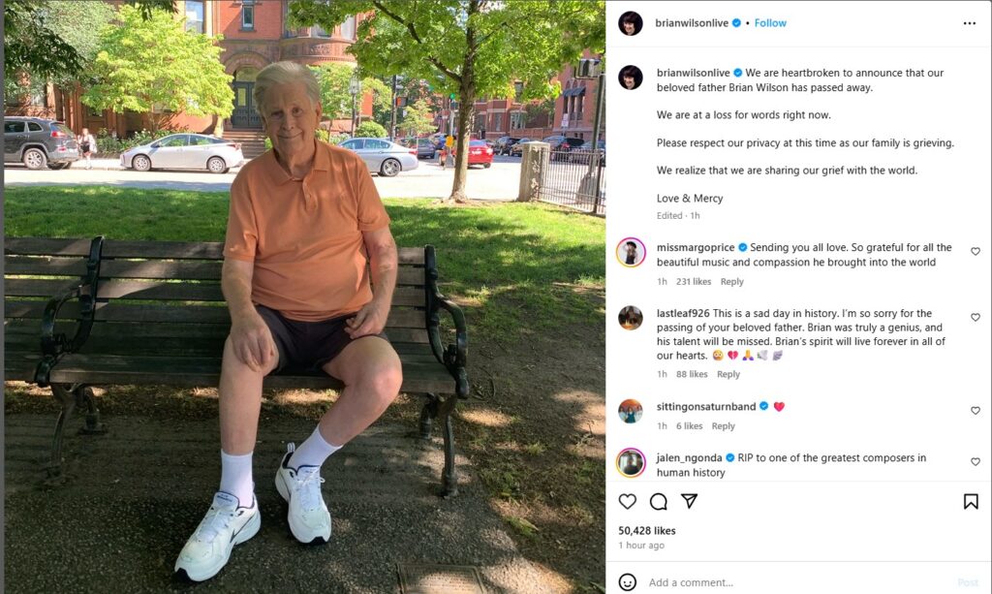This screenshot has width=992, height=594.
Task: Share the post via the paper plane icon
Action: point(689,501)
